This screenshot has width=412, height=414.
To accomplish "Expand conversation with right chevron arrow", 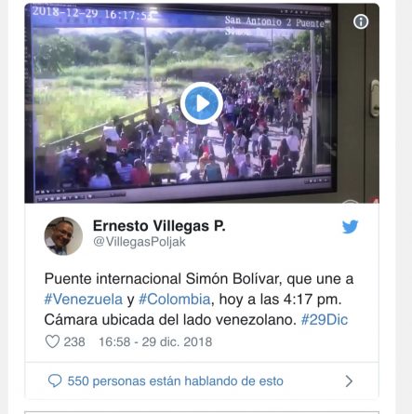I will pyautogui.click(x=349, y=381).
